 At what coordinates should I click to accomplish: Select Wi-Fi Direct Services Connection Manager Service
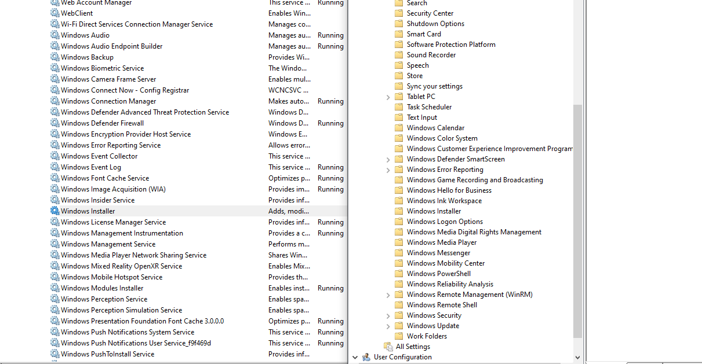(137, 24)
